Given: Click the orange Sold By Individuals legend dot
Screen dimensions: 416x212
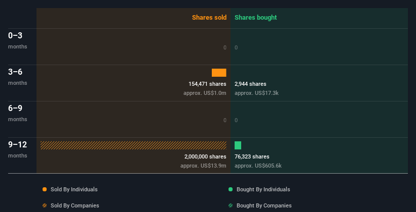Looking at the screenshot, I should click(45, 189).
